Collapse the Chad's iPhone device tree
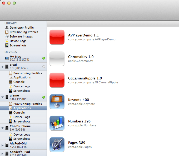Screen dimensions: 179x156 click(2, 128)
